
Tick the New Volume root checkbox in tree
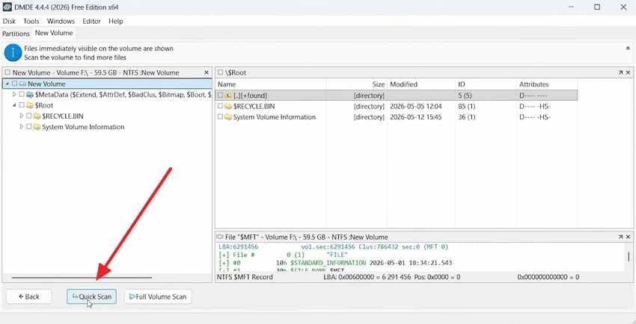[x=15, y=84]
